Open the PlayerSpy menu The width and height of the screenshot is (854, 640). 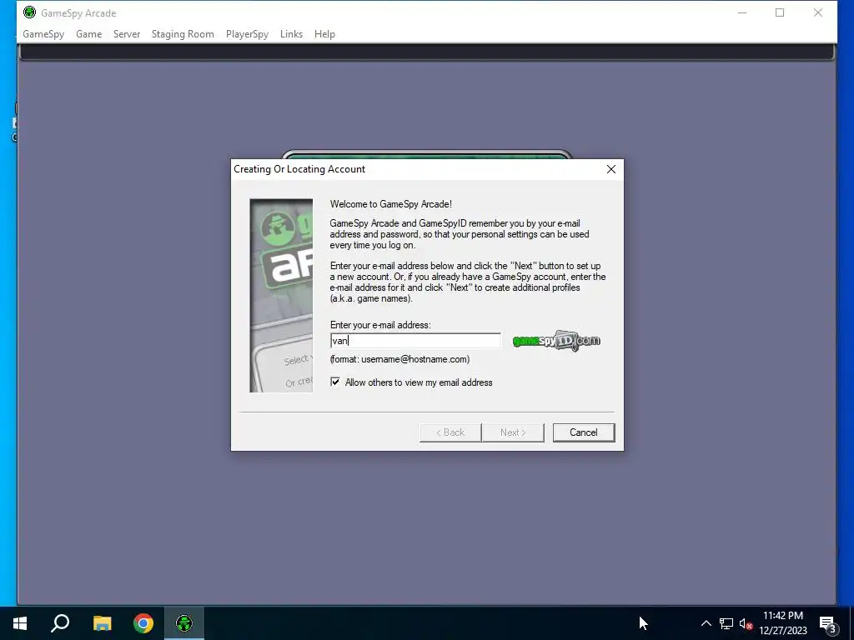(247, 33)
